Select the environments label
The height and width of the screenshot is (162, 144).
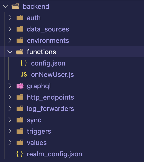(x=48, y=40)
